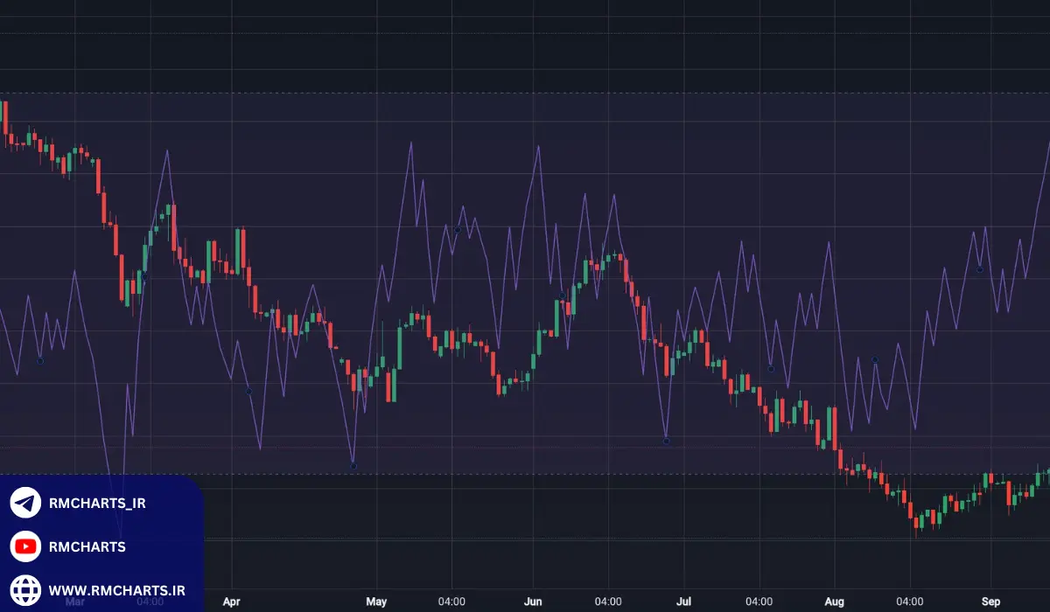Open the RMCHARTS_IR Telegram handle text
This screenshot has height=612, width=1050.
96,503
